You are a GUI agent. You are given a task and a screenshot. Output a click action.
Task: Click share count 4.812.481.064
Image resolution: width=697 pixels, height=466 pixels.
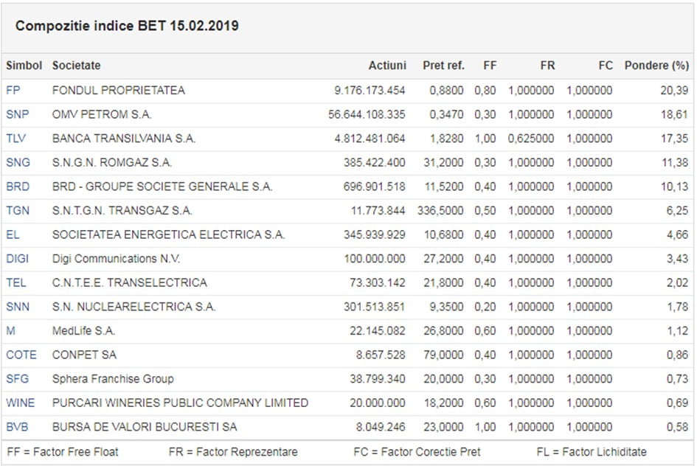[x=370, y=139]
